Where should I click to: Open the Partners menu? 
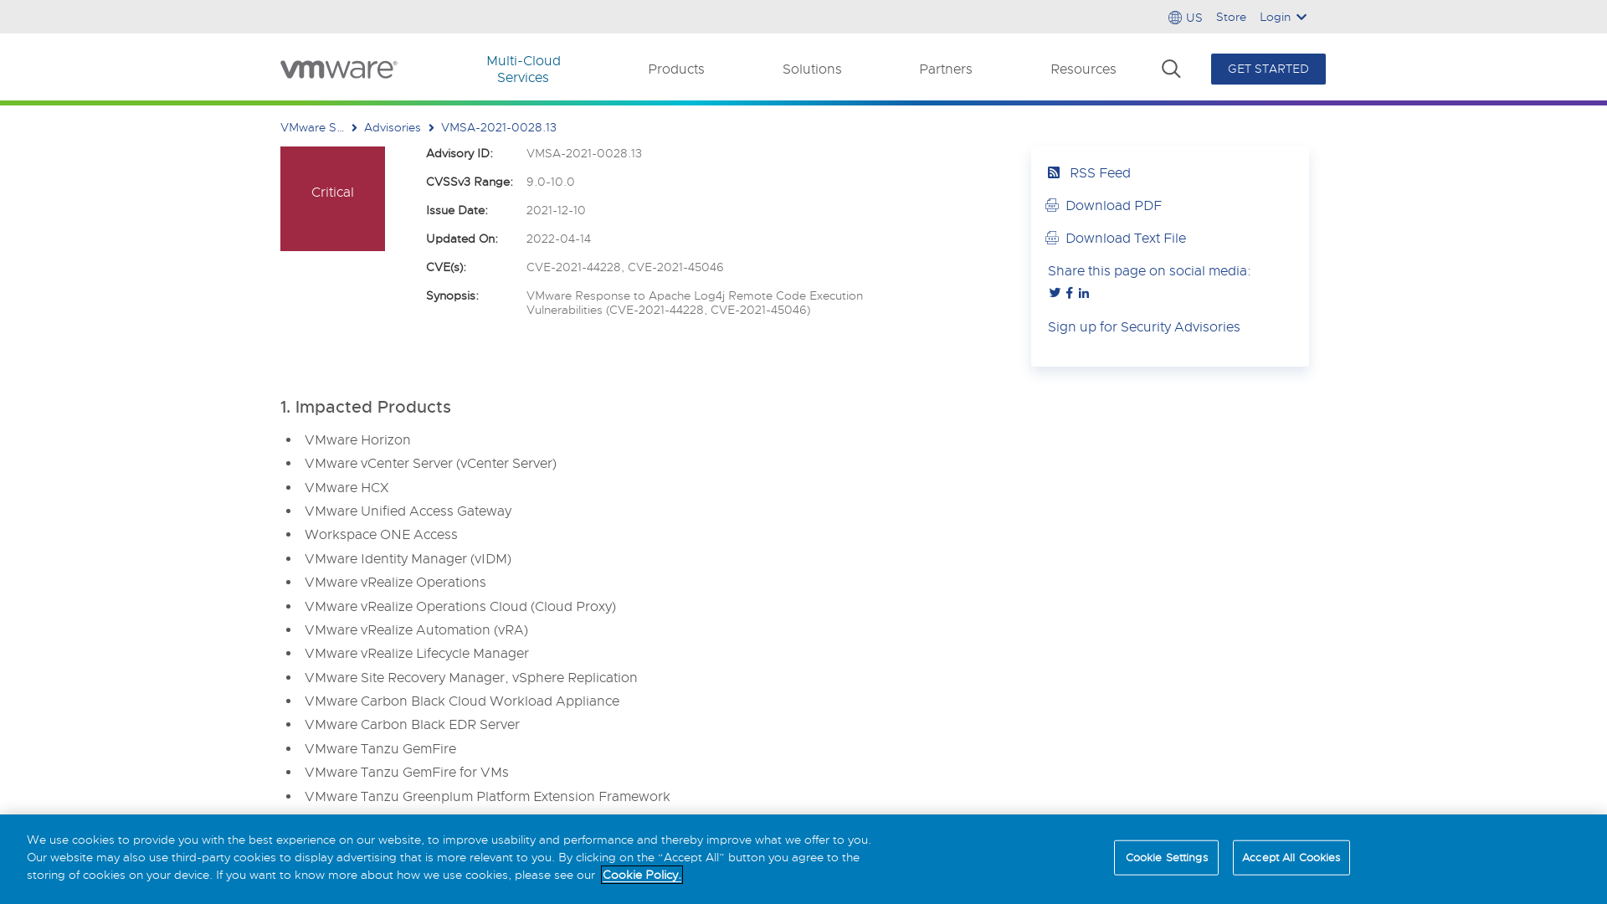(946, 69)
